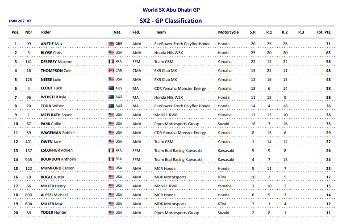Viewport: 338px width, 224px height.
Task: Click the Team Bud Racing Kawasaki entry for Escoffier
Action: pos(178,151)
